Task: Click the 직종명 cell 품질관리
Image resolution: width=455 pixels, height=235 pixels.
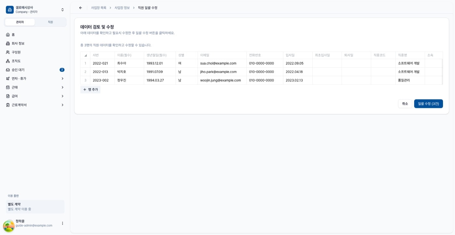Action: click(x=410, y=80)
